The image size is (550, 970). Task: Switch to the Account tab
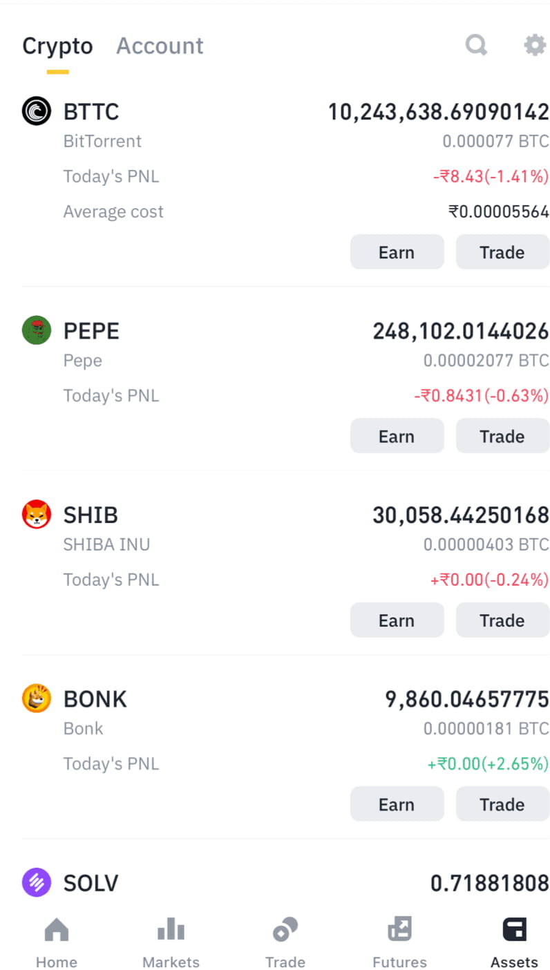coord(160,46)
